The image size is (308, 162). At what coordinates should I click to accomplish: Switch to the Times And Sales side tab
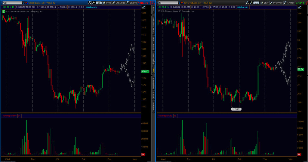pos(153,26)
